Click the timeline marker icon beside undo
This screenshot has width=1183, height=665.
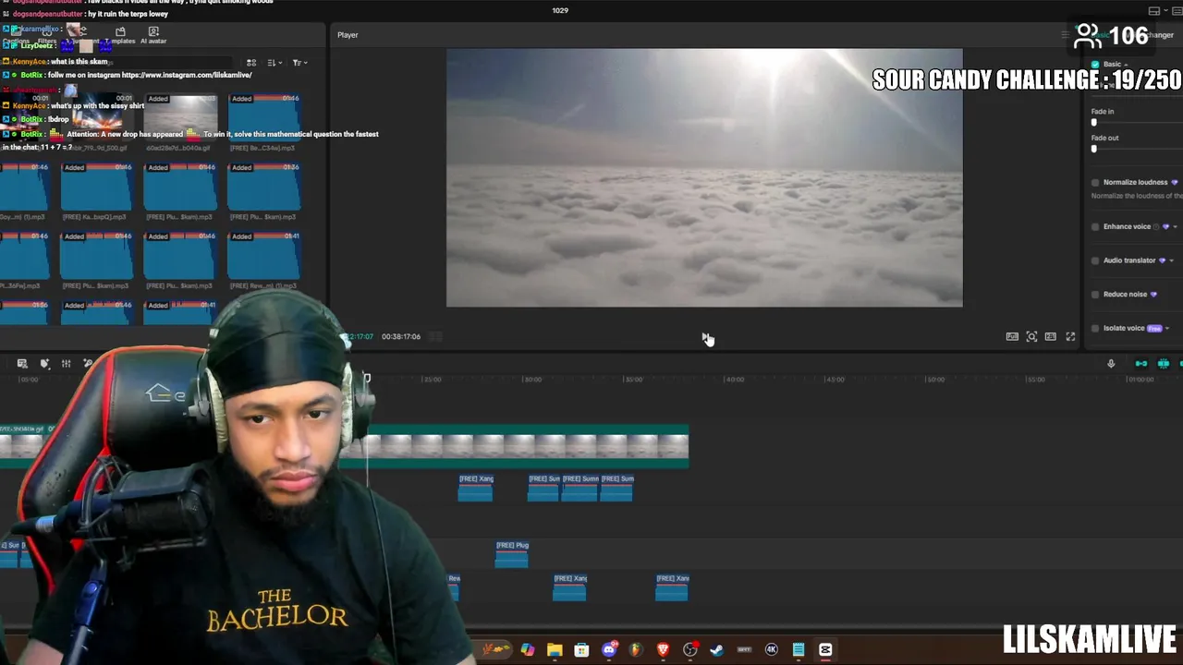[44, 364]
